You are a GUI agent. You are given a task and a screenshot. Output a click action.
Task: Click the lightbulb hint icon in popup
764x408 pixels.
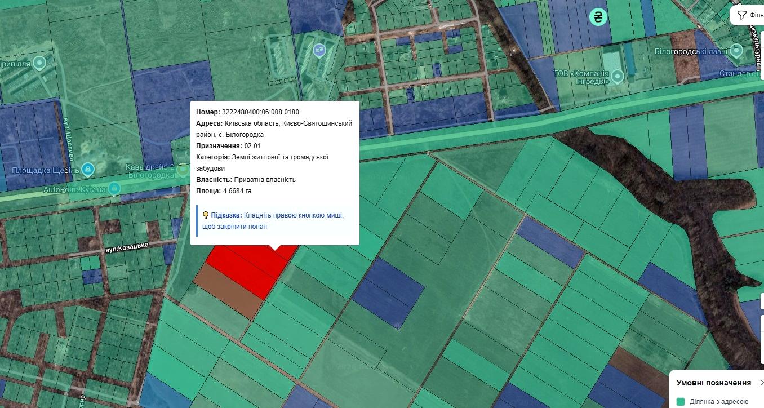click(x=206, y=215)
